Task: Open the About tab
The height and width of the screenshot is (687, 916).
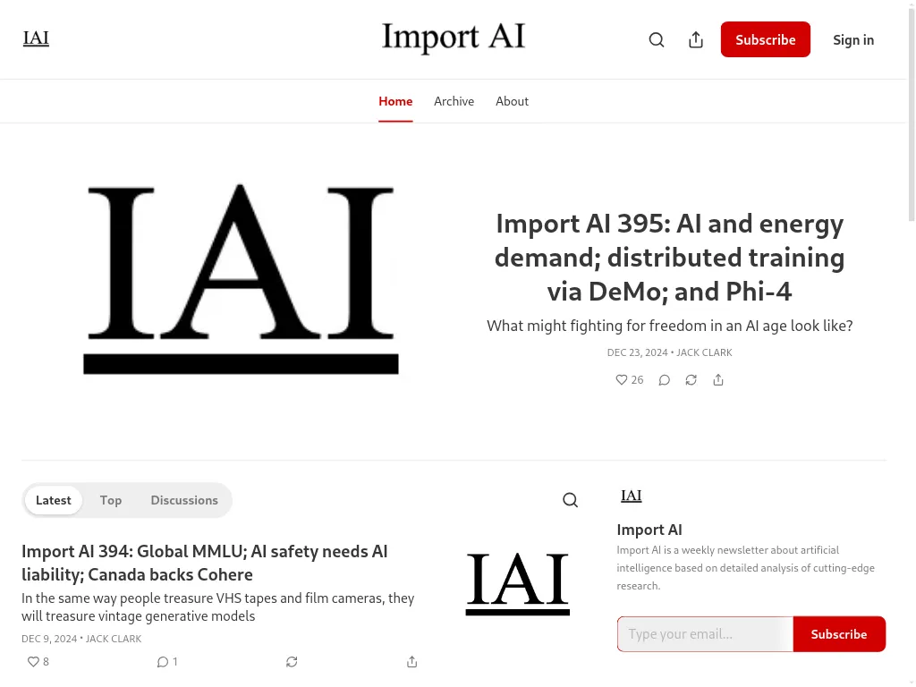Action: (x=512, y=101)
